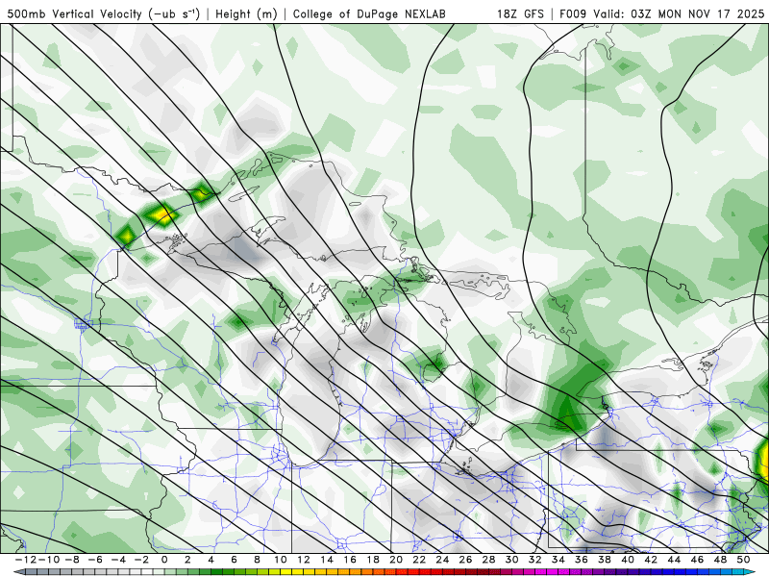769x577 pixels.
Task: Click the '-8' color scale label
Action: [71, 560]
